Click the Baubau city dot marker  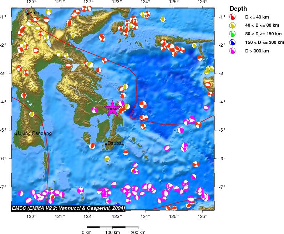coord(106,144)
